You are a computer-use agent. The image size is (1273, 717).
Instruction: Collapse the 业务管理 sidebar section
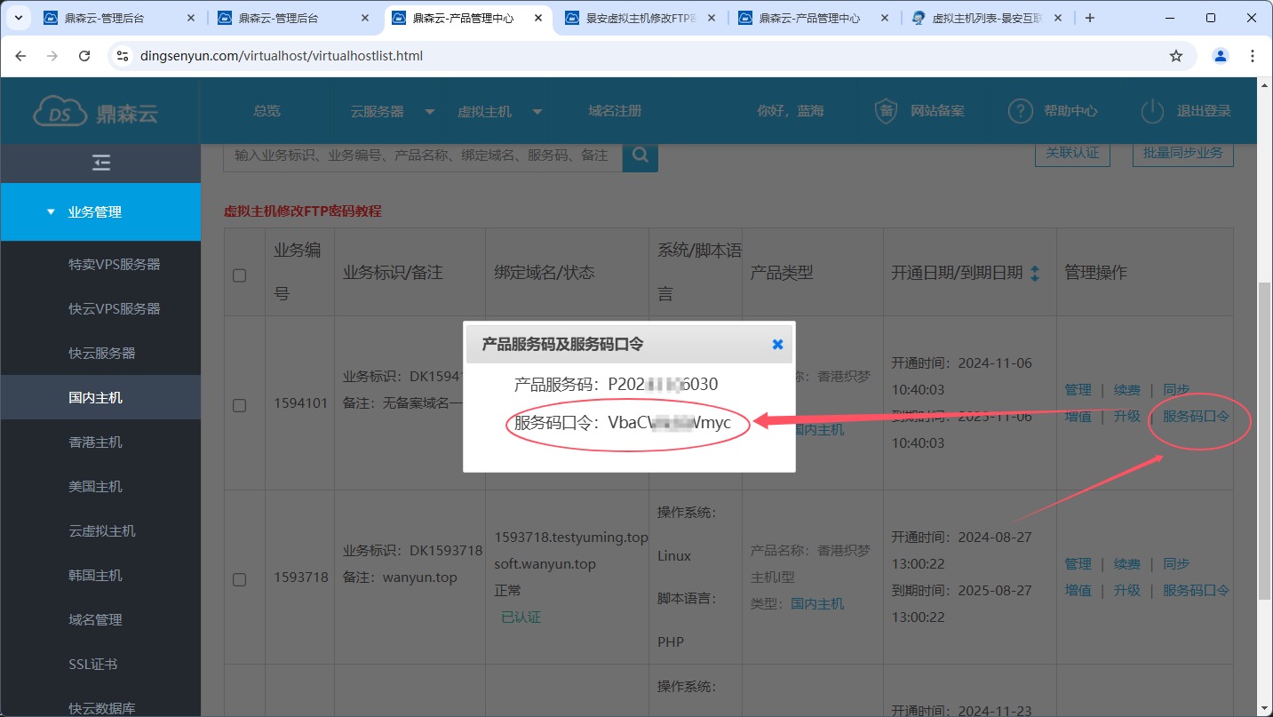click(95, 212)
